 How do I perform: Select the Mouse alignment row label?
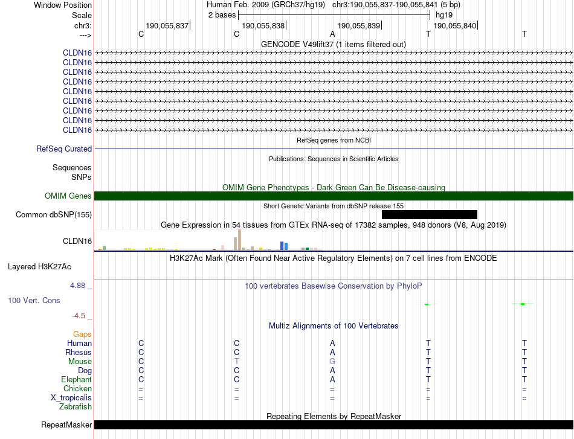pos(80,362)
